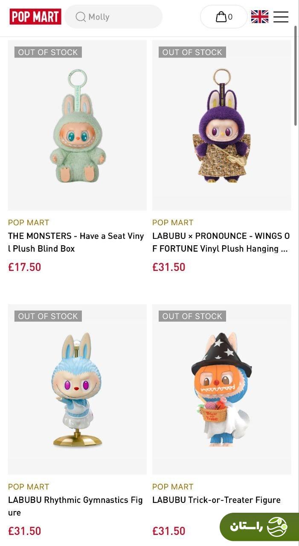Click the search magnifier icon
This screenshot has width=299, height=546.
[x=81, y=17]
